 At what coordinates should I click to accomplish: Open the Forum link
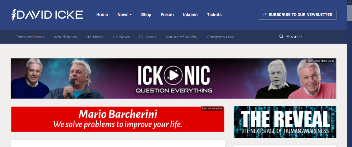pos(167,15)
